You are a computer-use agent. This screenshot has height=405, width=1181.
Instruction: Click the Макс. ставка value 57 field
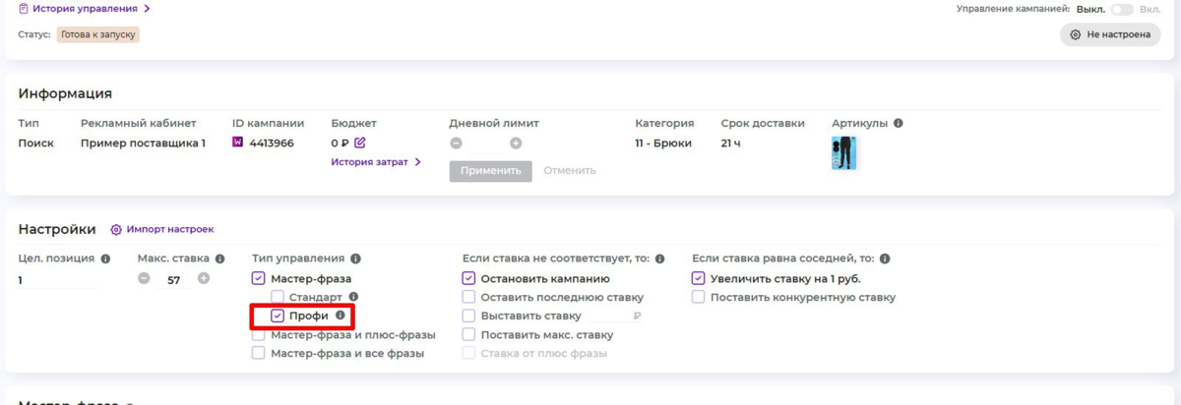coord(174,281)
